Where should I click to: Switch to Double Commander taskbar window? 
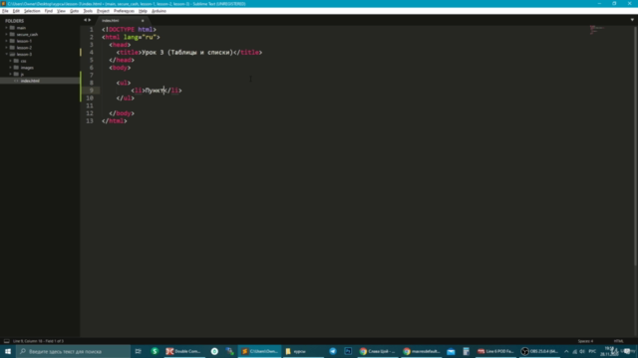click(x=183, y=351)
